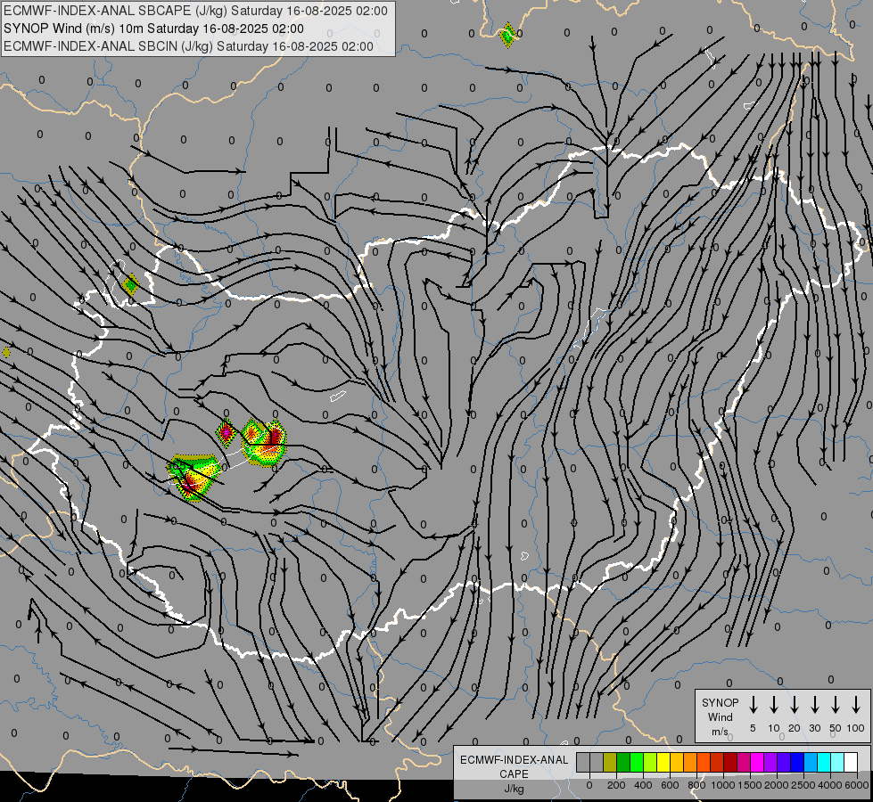Click the wind legend arrow labeled 50

[x=836, y=705]
